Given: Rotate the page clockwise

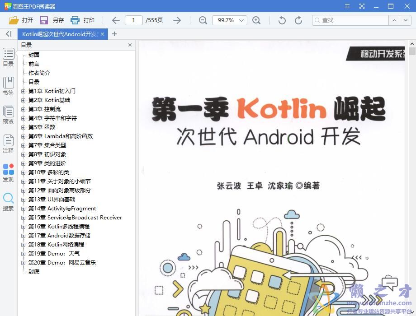Looking at the screenshot, I should 298,20.
